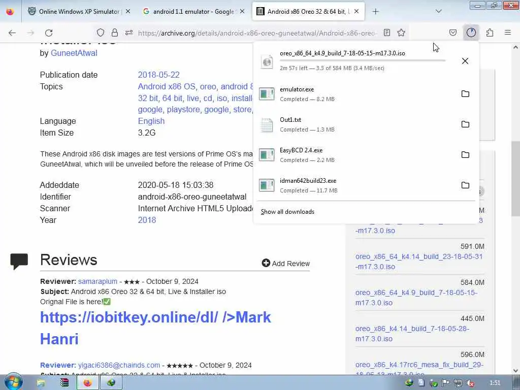Open publication date 2018-05-22 link
The height and width of the screenshot is (390, 520).
tap(158, 75)
